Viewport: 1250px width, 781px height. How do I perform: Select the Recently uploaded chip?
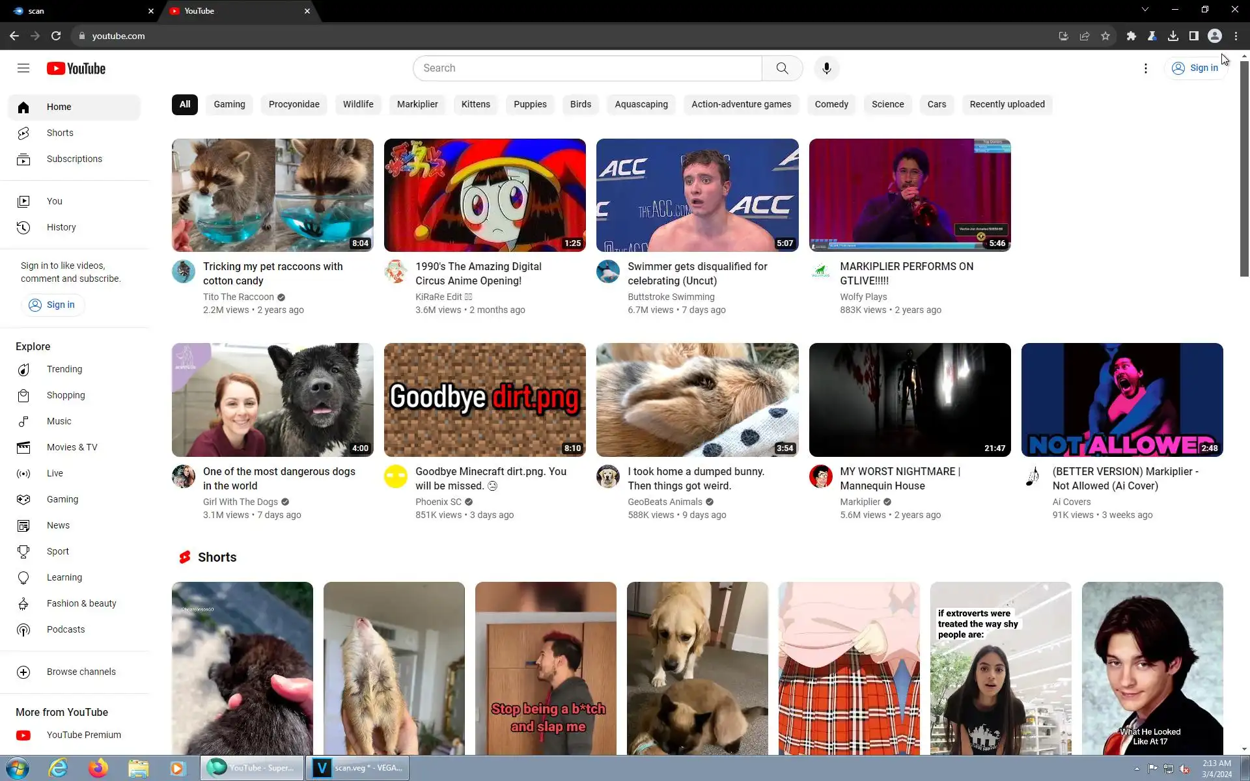tap(1007, 104)
